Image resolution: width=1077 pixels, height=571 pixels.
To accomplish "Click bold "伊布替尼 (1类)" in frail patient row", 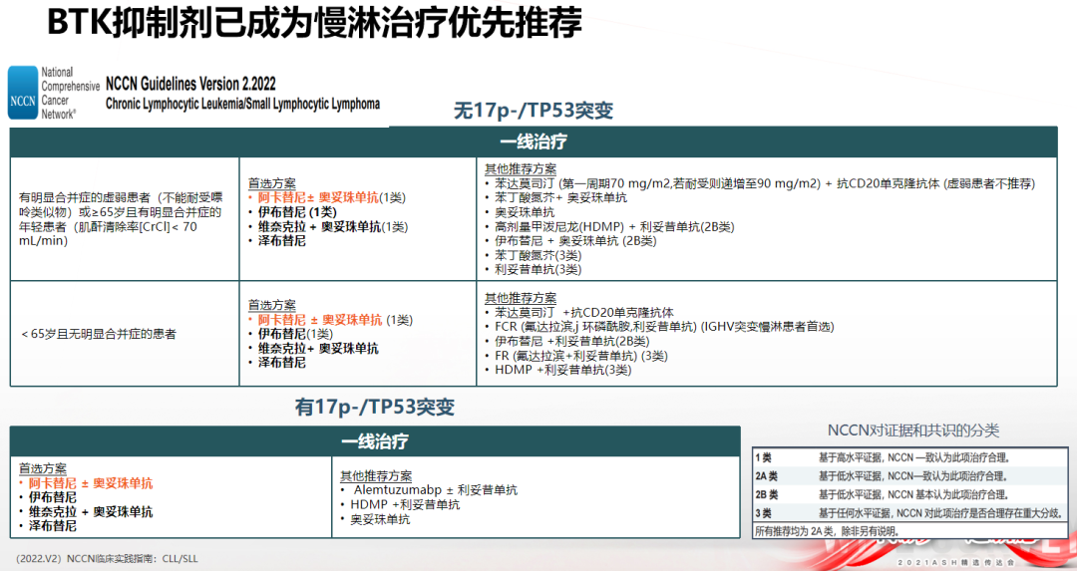I will pyautogui.click(x=297, y=212).
